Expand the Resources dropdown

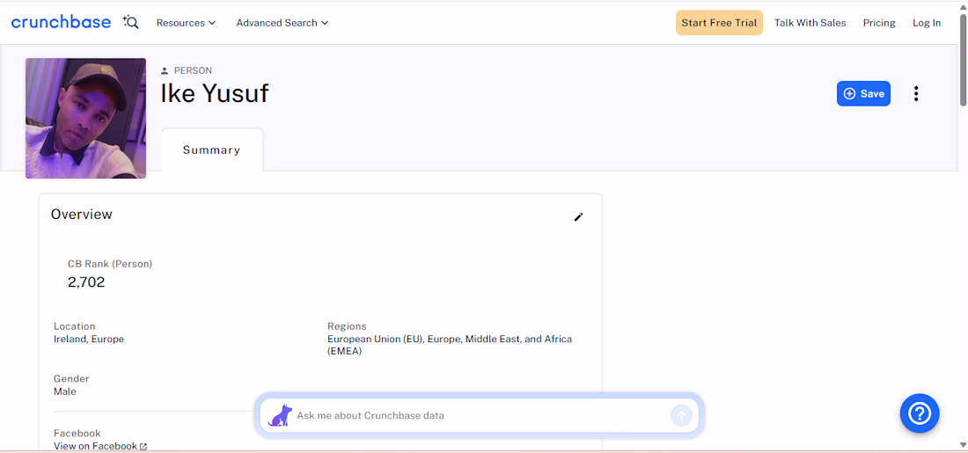point(186,23)
